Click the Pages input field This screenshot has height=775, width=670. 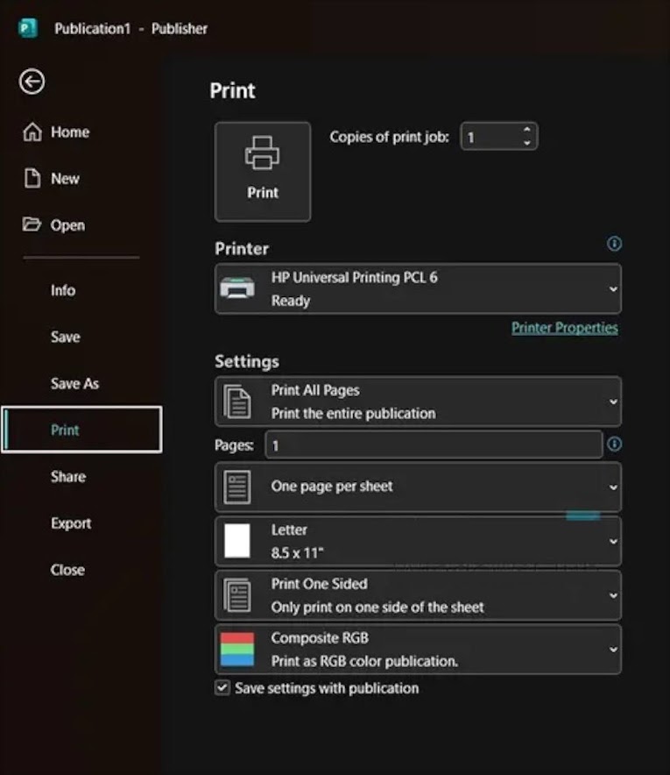434,444
